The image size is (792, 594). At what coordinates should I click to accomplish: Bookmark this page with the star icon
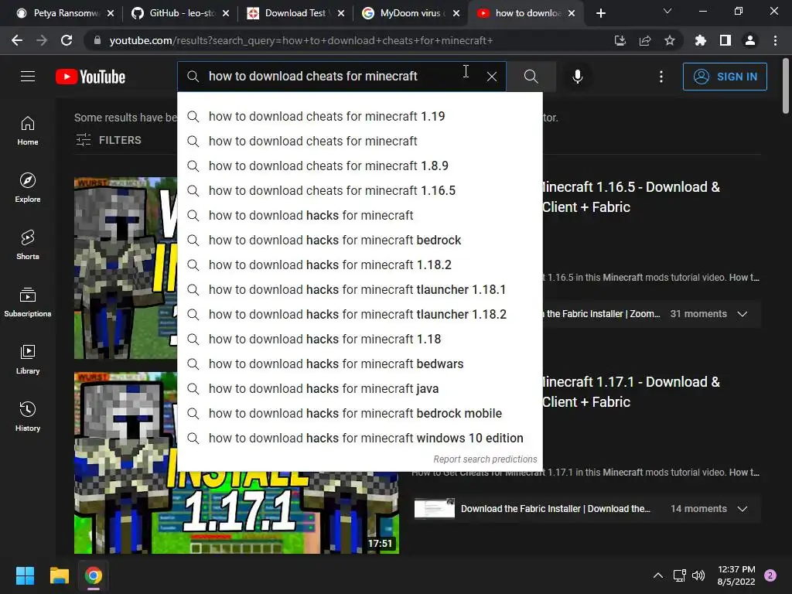(670, 40)
